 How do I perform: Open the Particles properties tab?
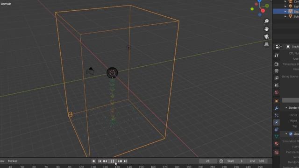pyautogui.click(x=277, y=115)
